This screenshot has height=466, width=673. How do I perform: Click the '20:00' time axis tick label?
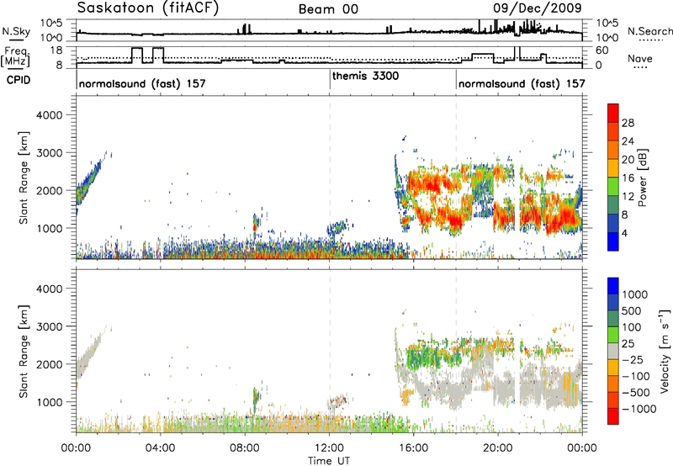[498, 448]
